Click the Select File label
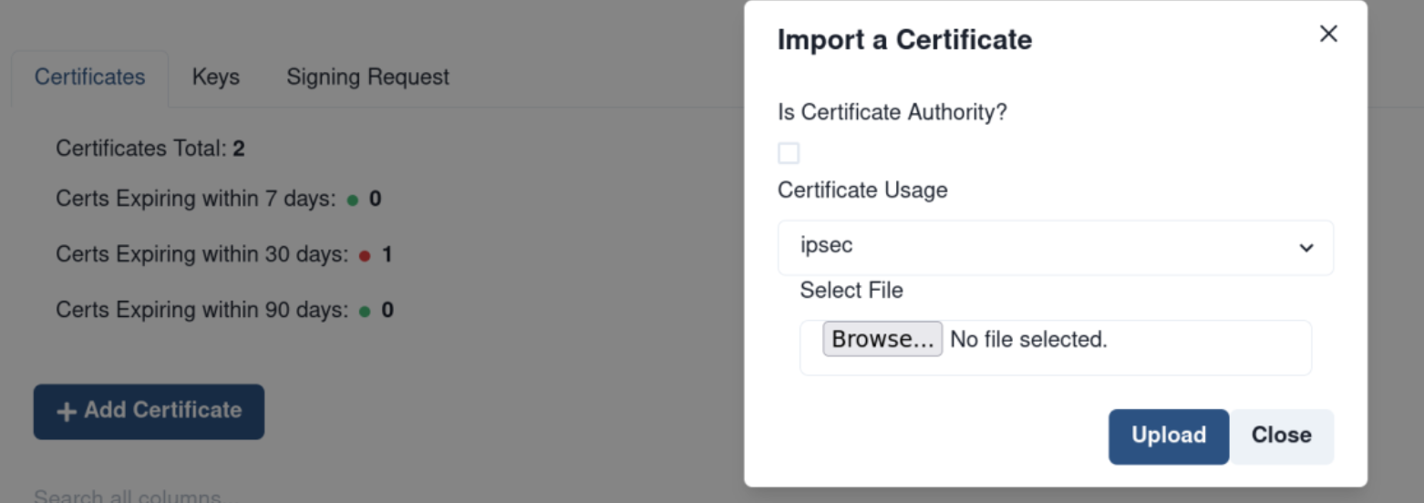The image size is (1424, 503). pos(851,291)
